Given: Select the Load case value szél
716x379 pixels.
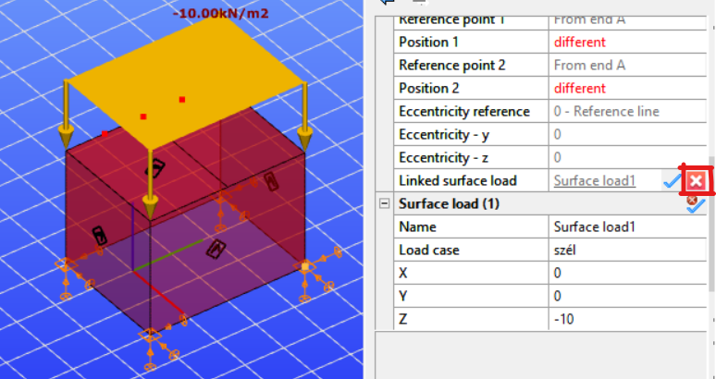Looking at the screenshot, I should [627, 250].
